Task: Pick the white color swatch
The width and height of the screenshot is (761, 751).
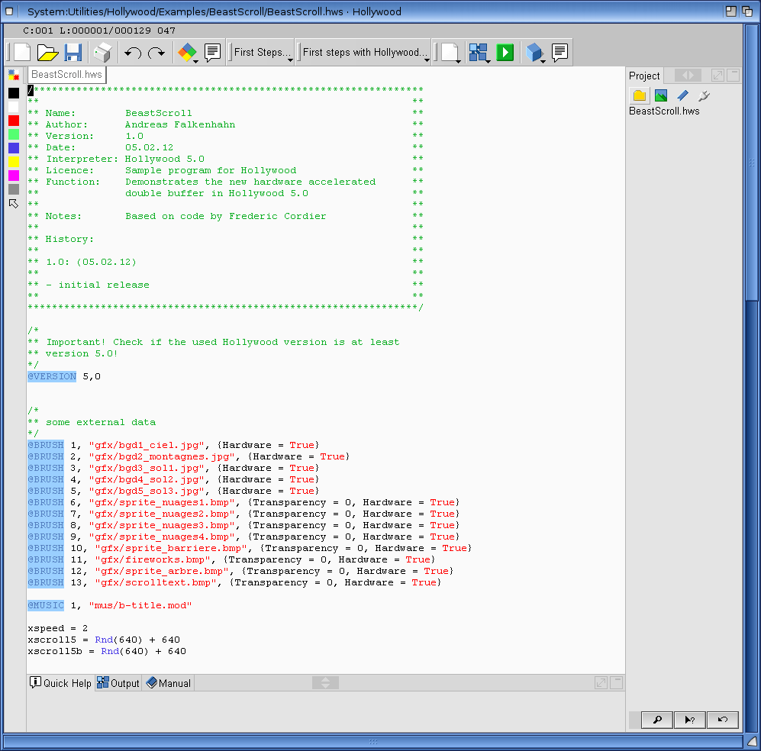Action: [14, 107]
